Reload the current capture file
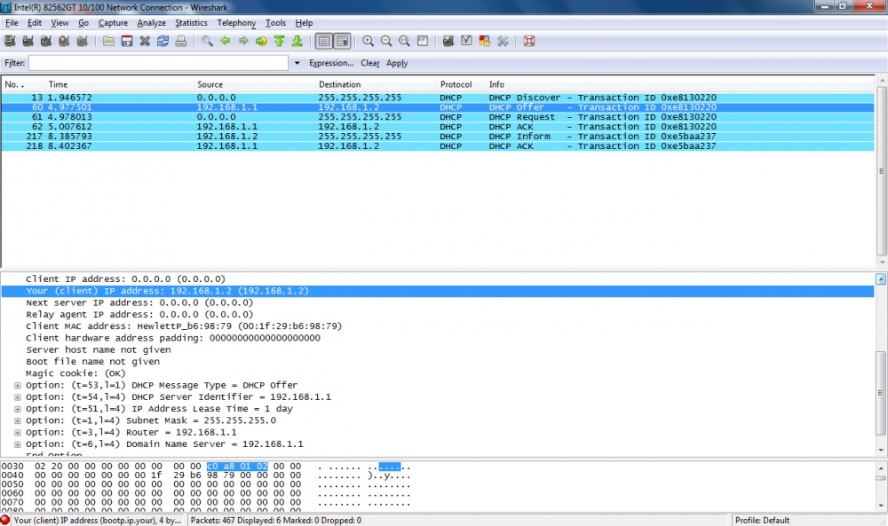Viewport: 888px width, 526px height. tap(163, 41)
